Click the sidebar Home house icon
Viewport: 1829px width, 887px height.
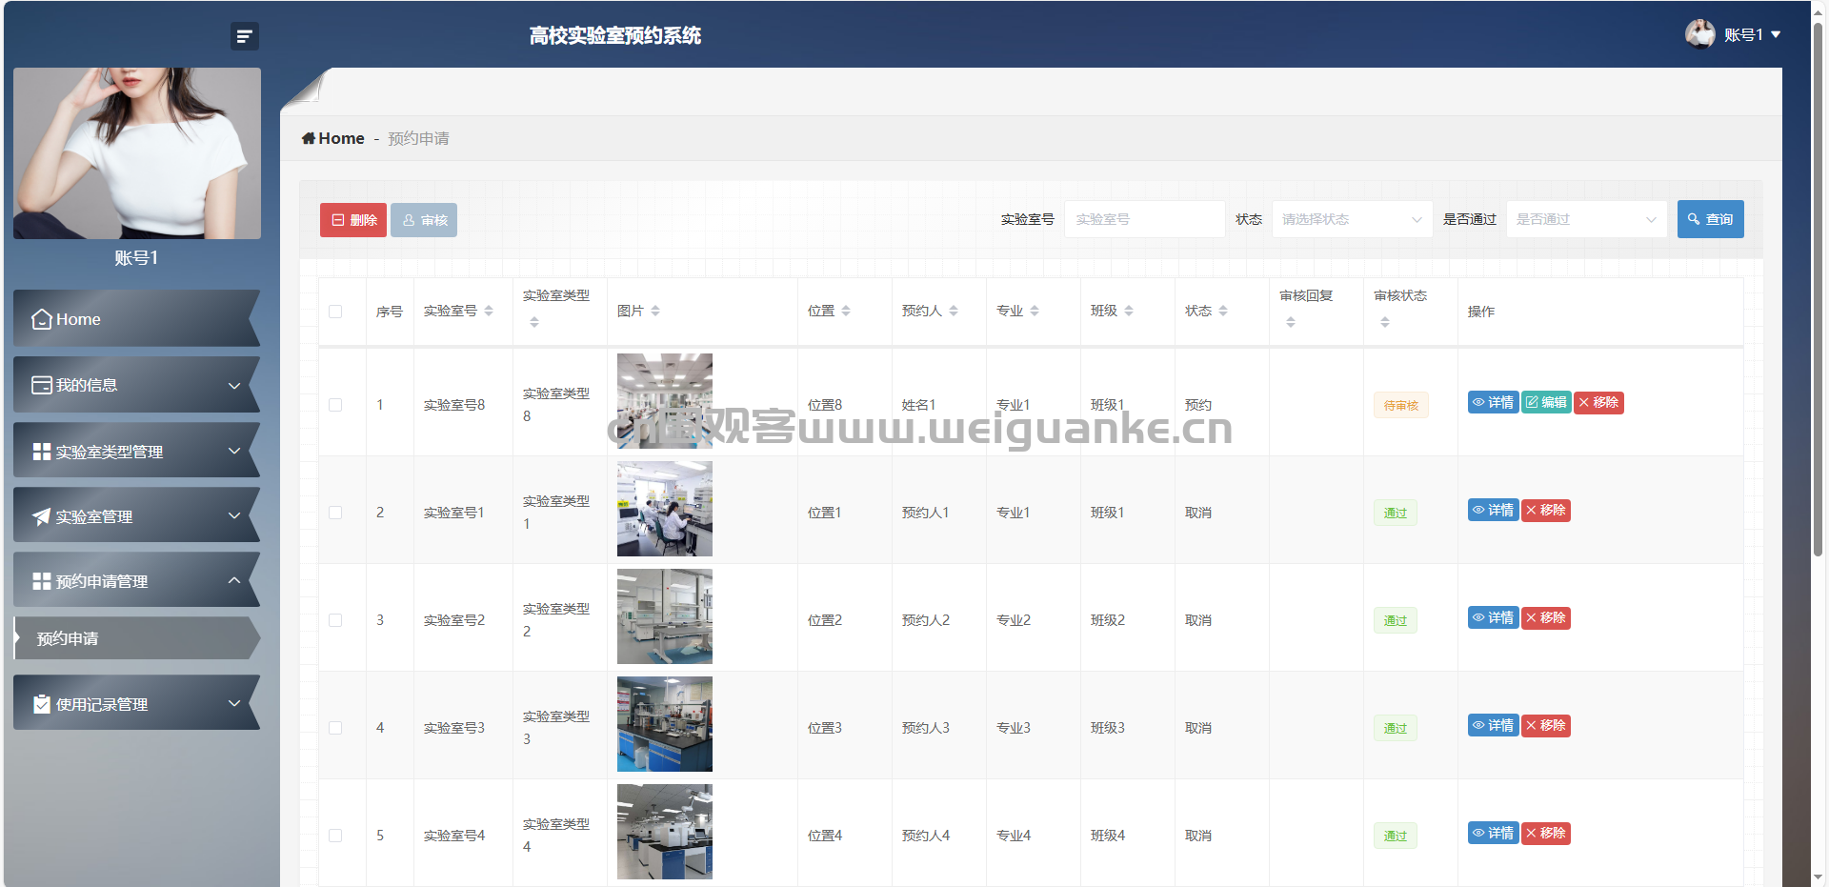click(x=42, y=319)
